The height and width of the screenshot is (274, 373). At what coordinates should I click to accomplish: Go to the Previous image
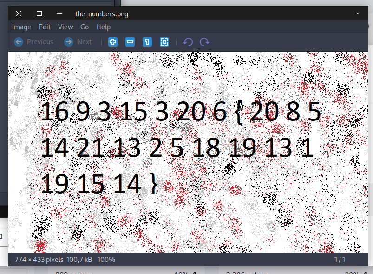coord(34,42)
